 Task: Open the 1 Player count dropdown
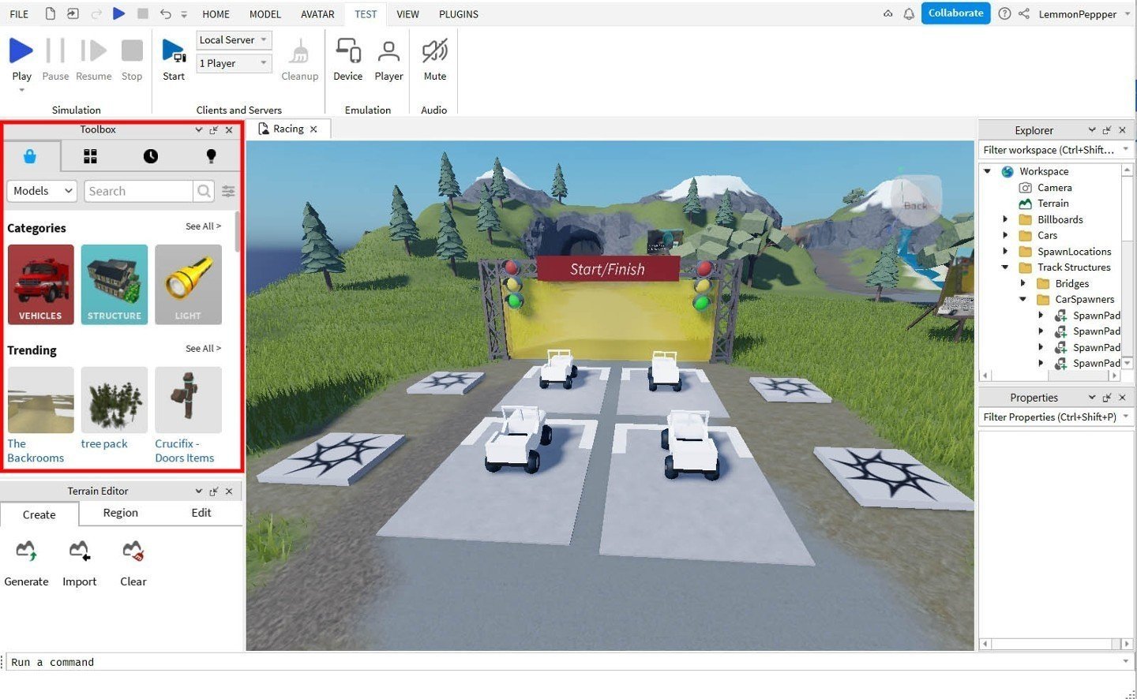(234, 63)
